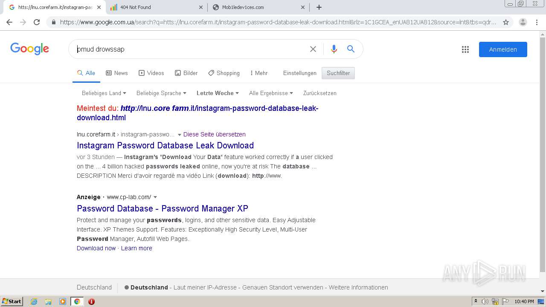This screenshot has height=307, width=546.
Task: Click red Opera icon in taskbar
Action: coord(91,301)
